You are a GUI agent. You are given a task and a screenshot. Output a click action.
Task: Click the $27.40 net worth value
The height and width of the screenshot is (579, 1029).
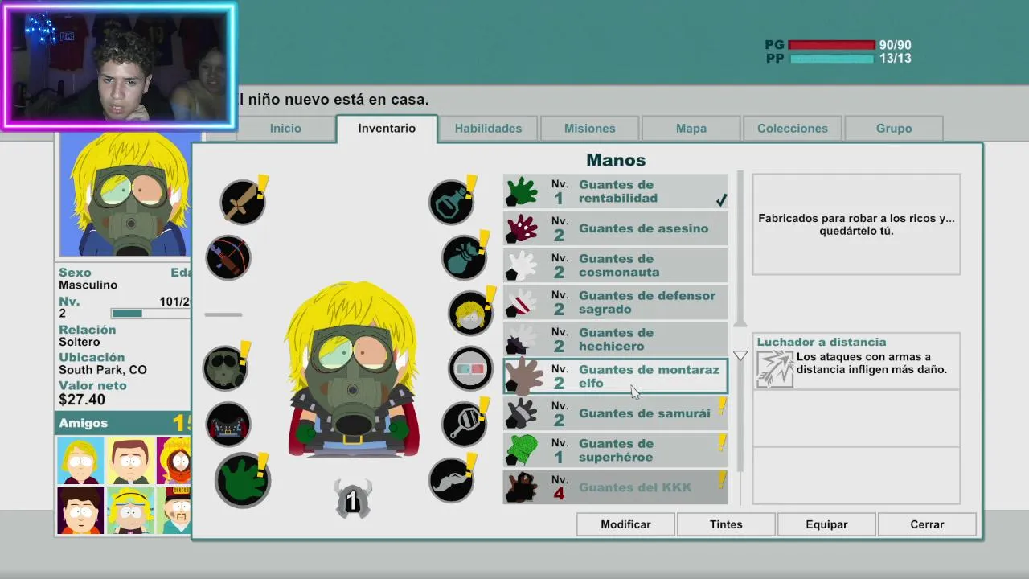[x=82, y=400]
